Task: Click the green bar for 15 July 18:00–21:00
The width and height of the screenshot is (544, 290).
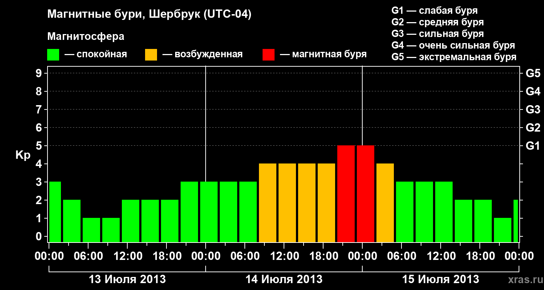Action: tap(483, 221)
